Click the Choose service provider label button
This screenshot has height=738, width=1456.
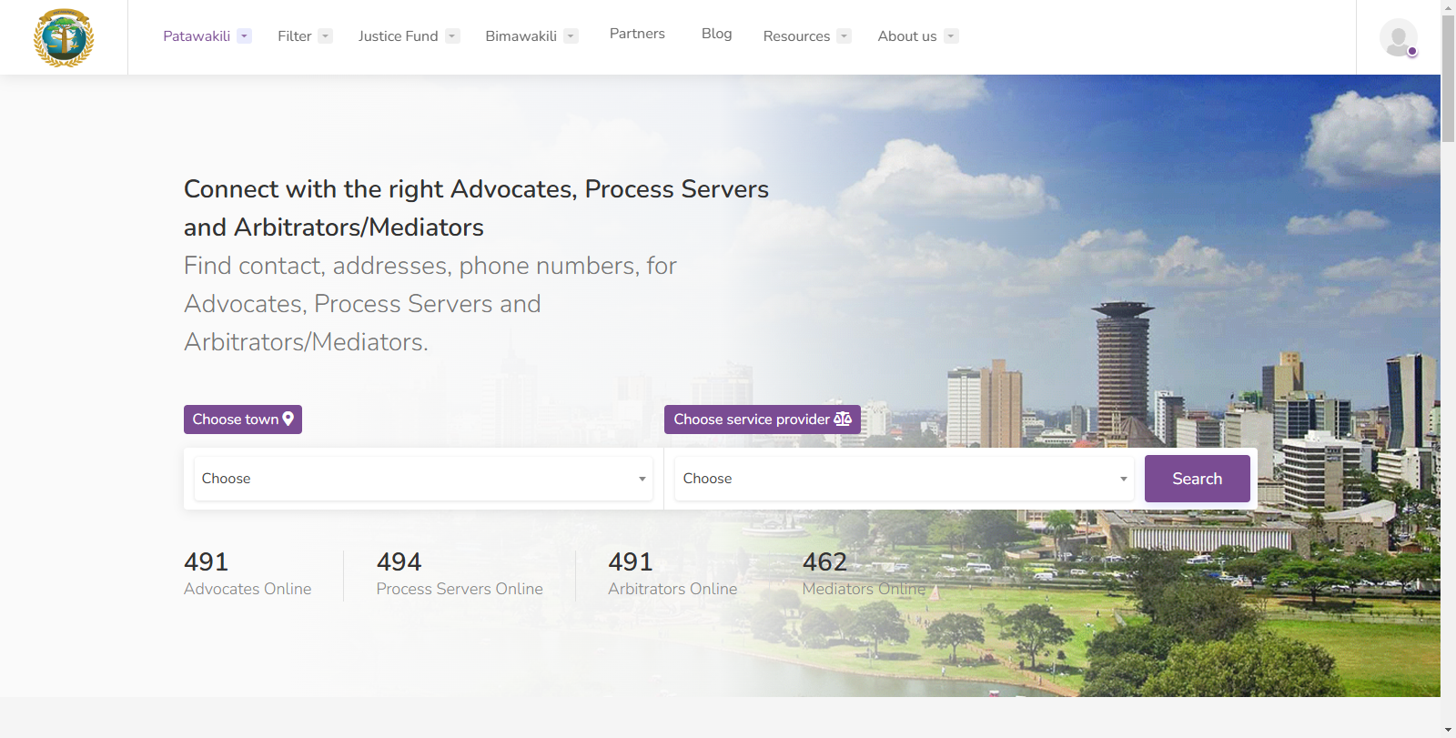tap(763, 420)
